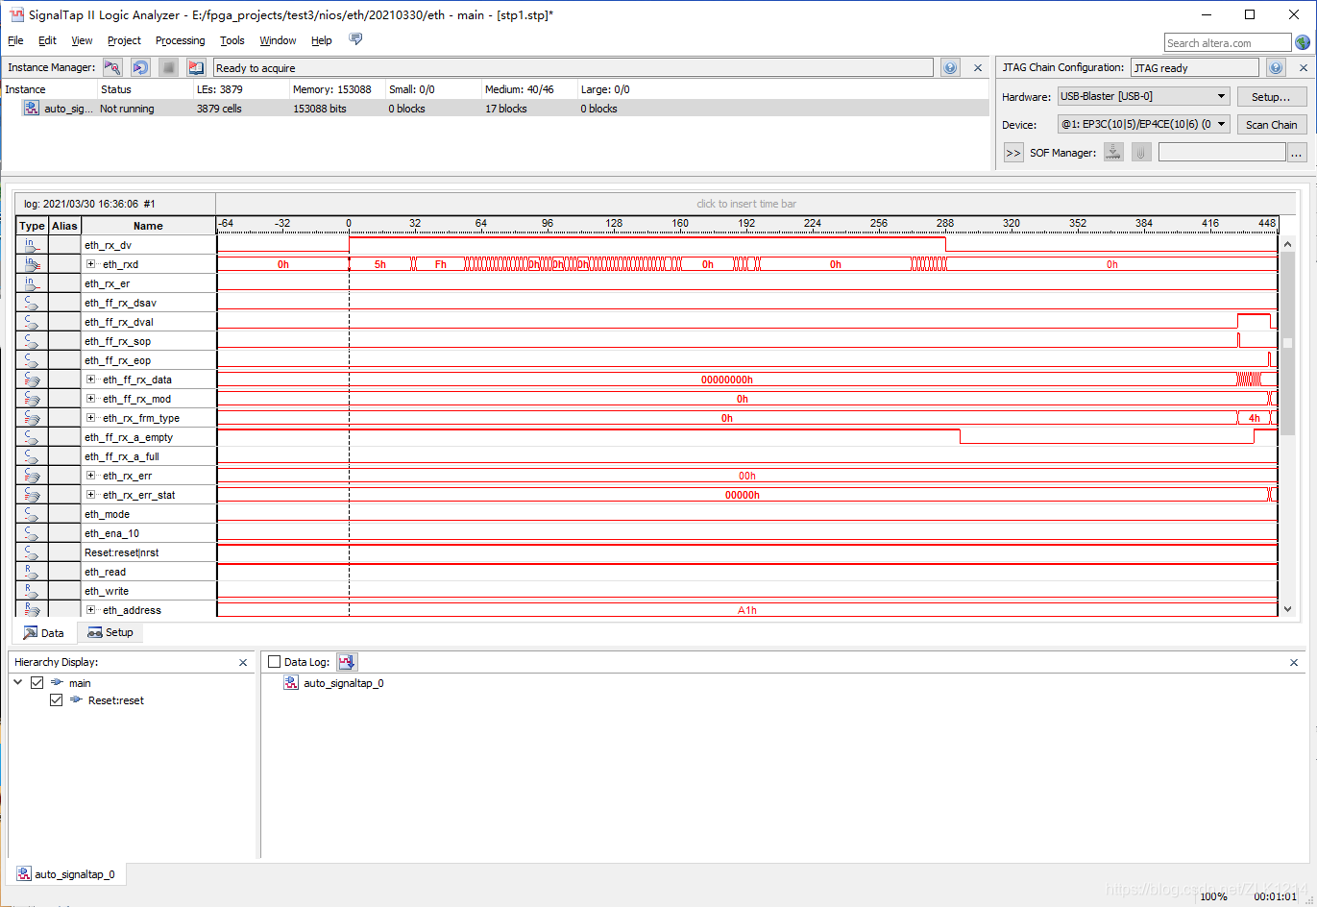Click the Data Log toggle icon
This screenshot has height=907, width=1317.
click(x=347, y=662)
